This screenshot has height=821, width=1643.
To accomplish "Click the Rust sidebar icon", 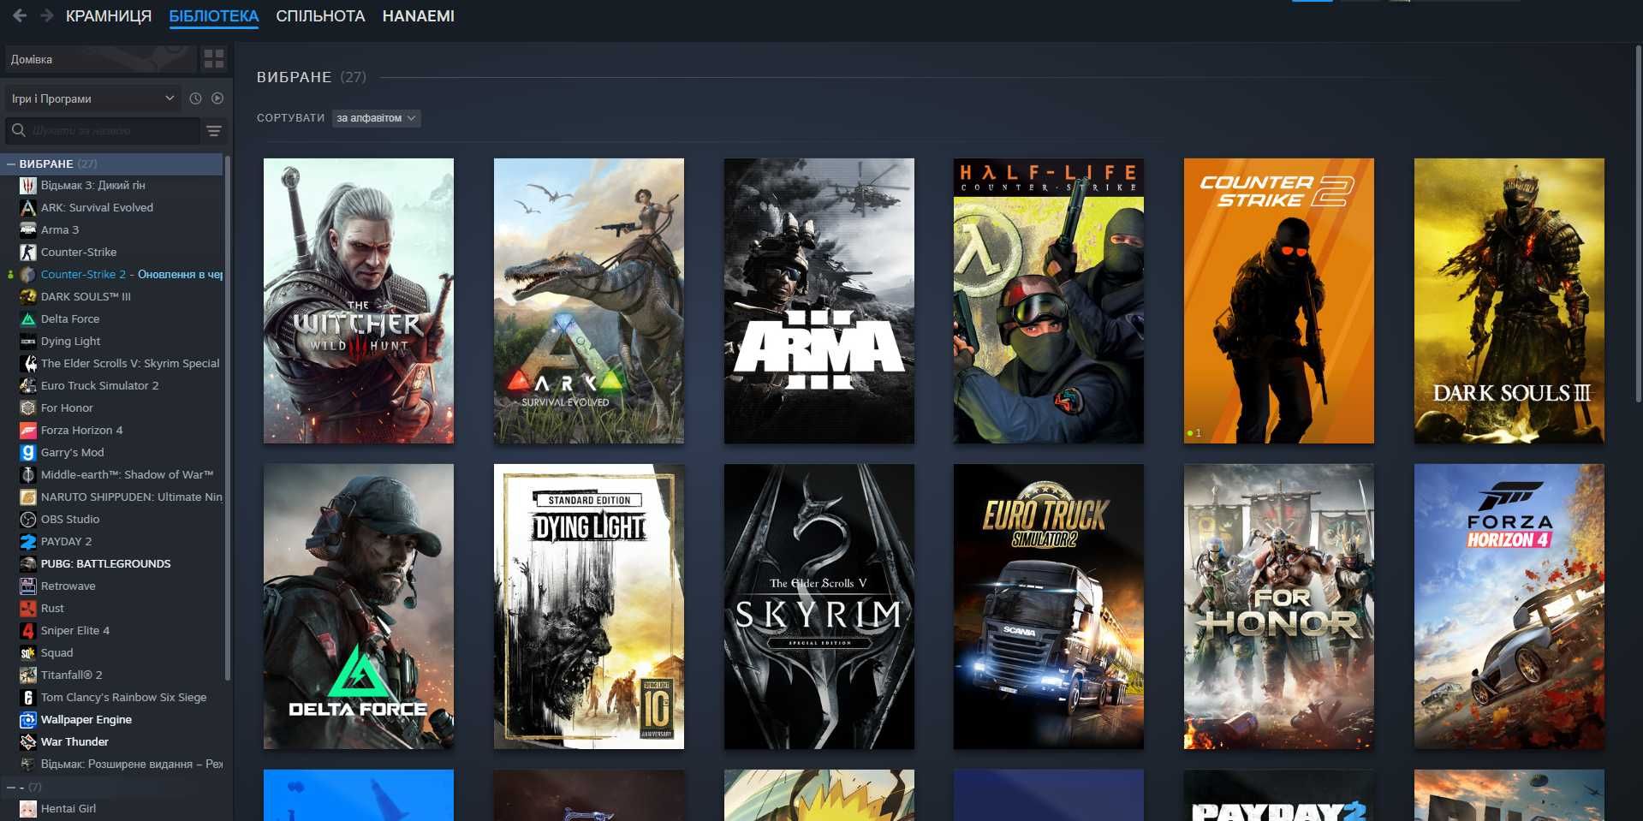I will [28, 608].
